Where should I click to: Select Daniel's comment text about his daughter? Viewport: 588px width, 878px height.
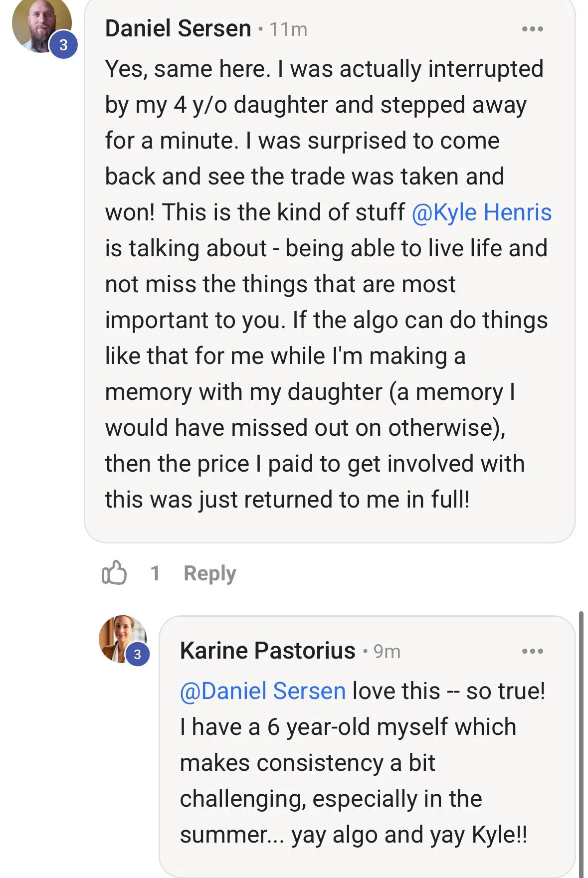coord(328,284)
